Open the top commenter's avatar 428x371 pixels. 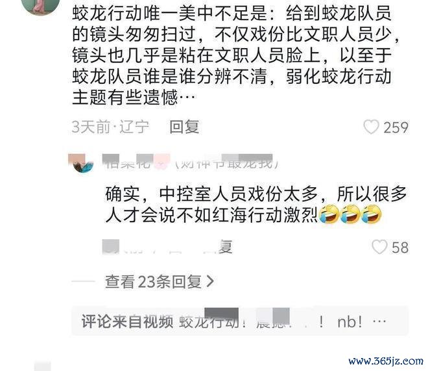pyautogui.click(x=40, y=7)
